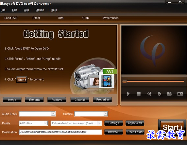Click the Rename button

pos(35,100)
